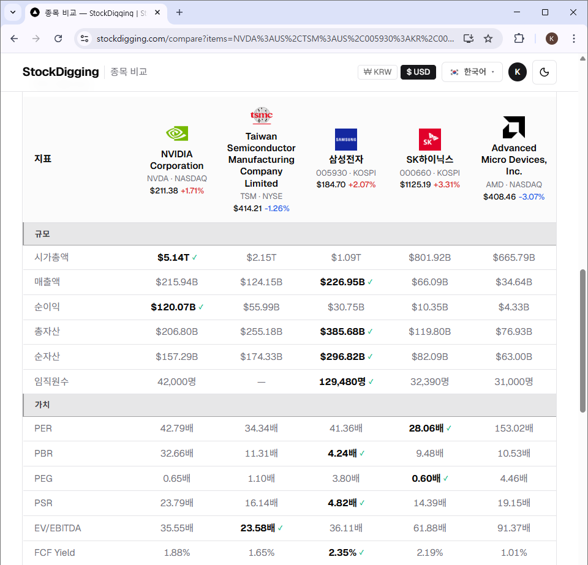Click the install app icon in address bar

469,39
